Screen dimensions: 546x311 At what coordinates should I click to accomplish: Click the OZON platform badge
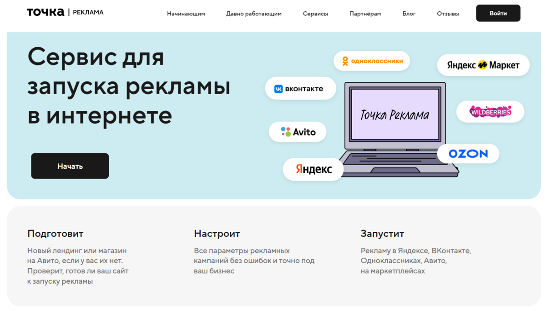[468, 154]
